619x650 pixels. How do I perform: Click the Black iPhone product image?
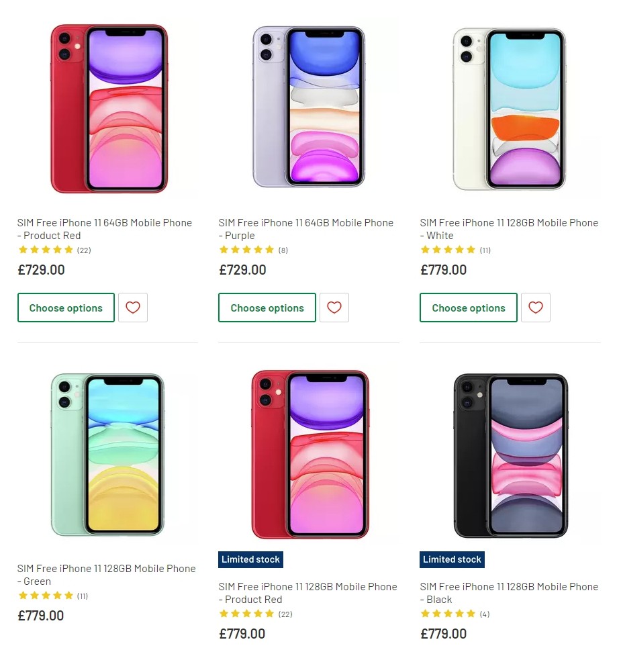510,455
